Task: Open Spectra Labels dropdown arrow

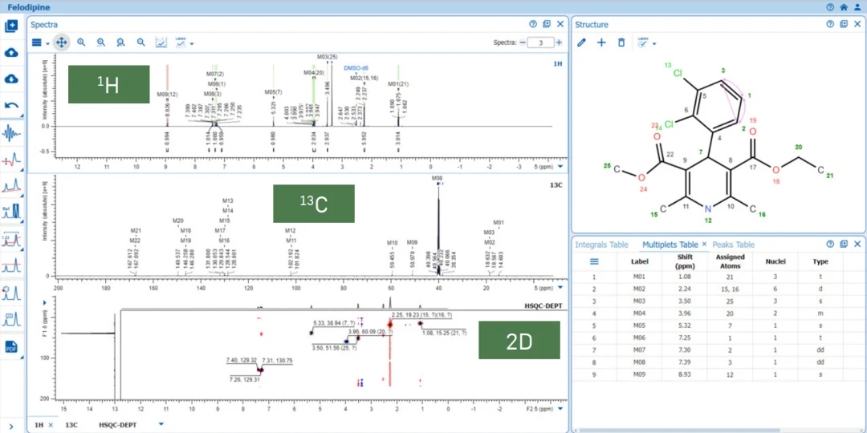Action: [x=191, y=43]
